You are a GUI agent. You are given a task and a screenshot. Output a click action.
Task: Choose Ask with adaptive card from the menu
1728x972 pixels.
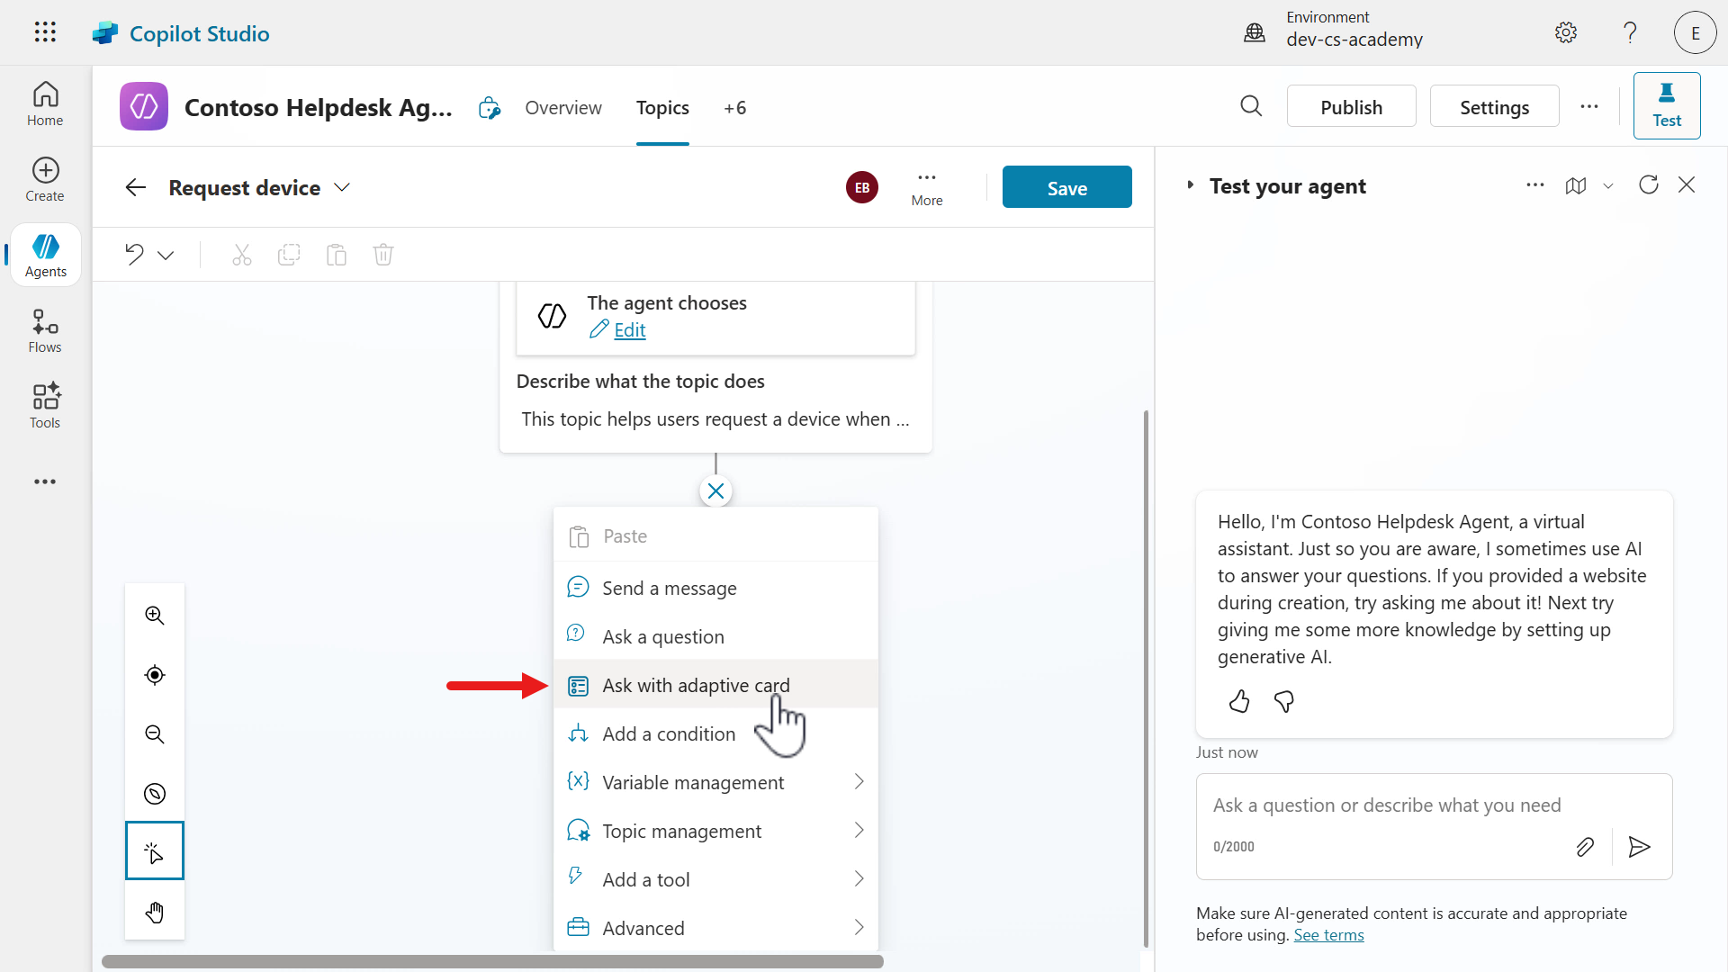coord(696,685)
